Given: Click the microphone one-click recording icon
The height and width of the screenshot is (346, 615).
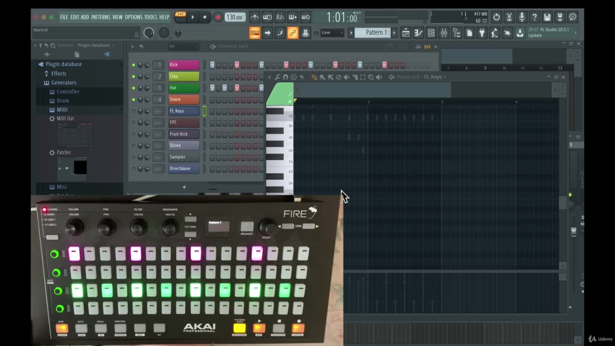Looking at the screenshot, I should (x=522, y=17).
